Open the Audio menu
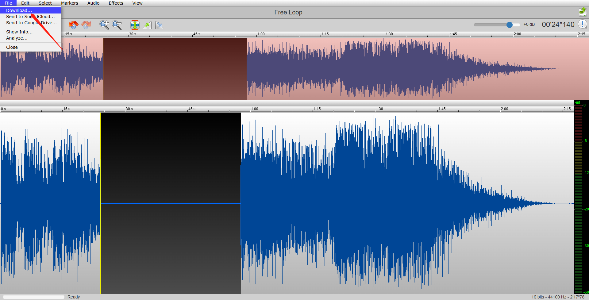Image resolution: width=589 pixels, height=300 pixels. point(93,3)
